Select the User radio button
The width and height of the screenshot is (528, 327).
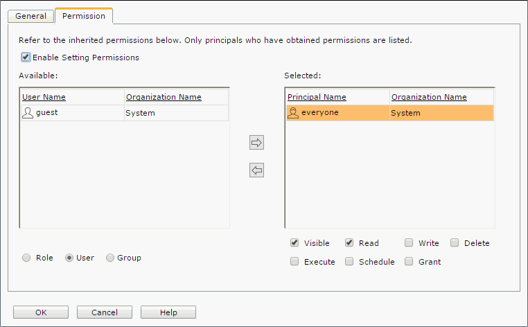[69, 258]
